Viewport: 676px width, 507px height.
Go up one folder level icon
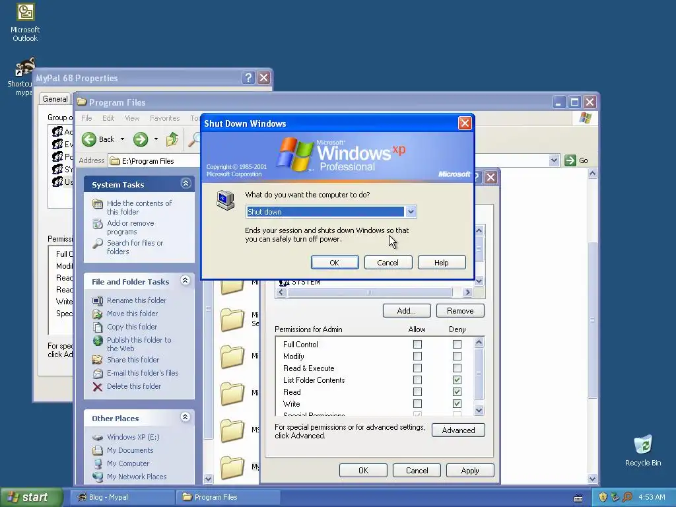click(x=172, y=139)
